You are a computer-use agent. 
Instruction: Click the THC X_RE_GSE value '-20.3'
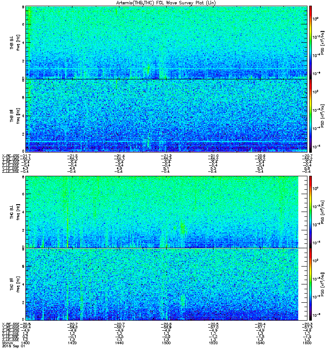click(307, 324)
